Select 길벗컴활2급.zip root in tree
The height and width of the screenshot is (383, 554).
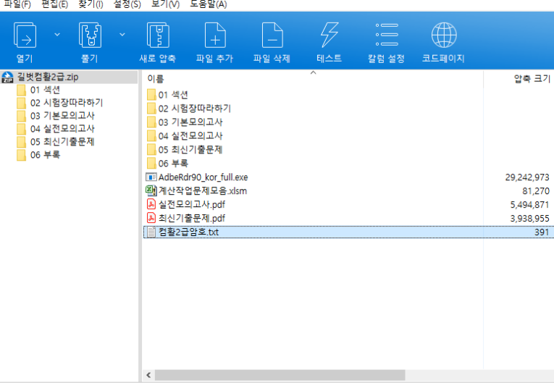48,77
